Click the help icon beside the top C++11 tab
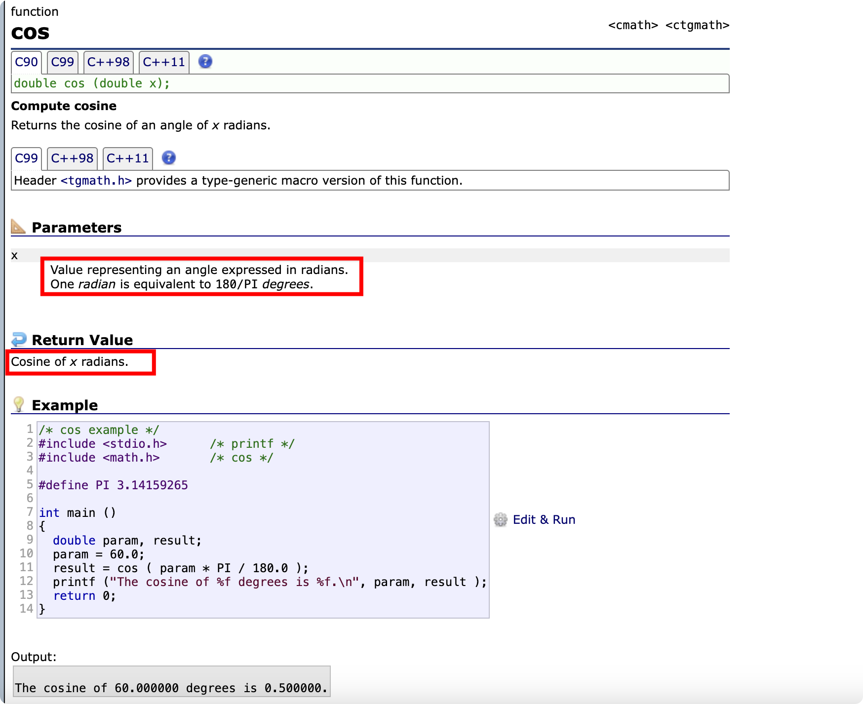Viewport: 863px width, 704px height. [205, 62]
